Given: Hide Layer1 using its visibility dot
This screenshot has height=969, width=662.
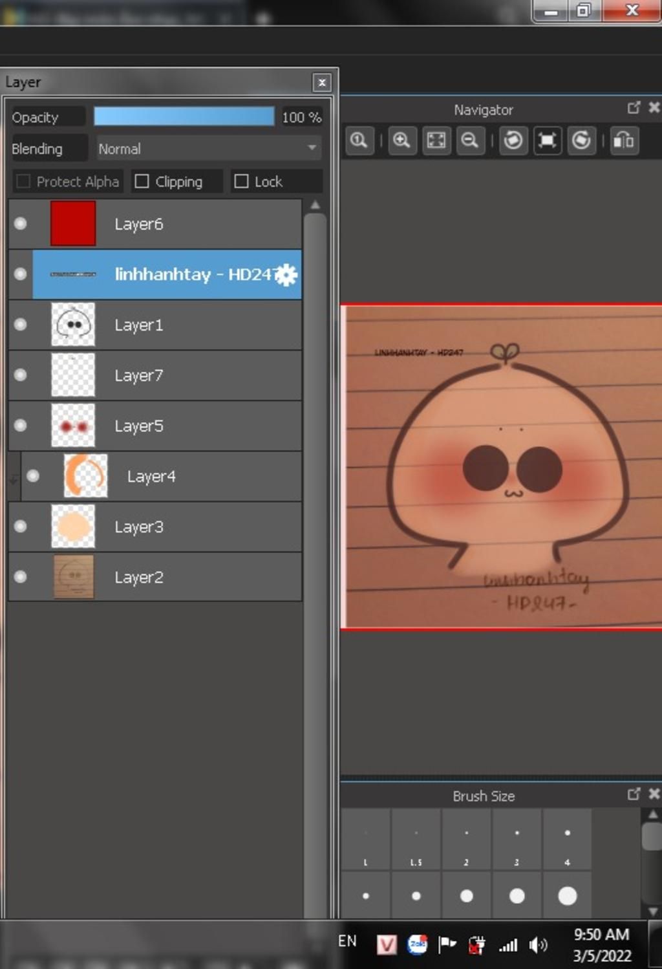Looking at the screenshot, I should pyautogui.click(x=21, y=324).
